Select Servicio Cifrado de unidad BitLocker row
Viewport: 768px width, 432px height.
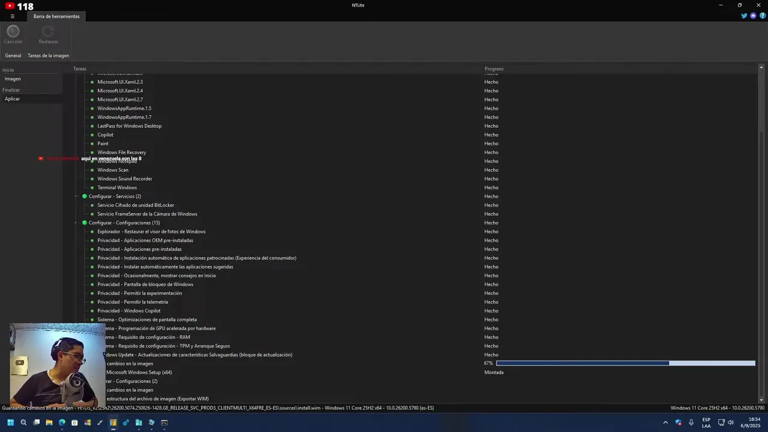tap(136, 205)
